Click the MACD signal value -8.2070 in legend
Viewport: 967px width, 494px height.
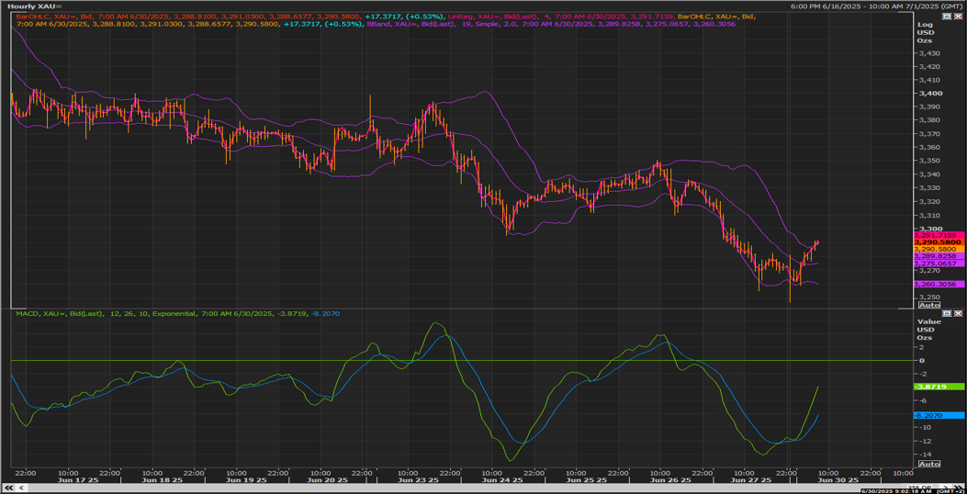point(326,314)
